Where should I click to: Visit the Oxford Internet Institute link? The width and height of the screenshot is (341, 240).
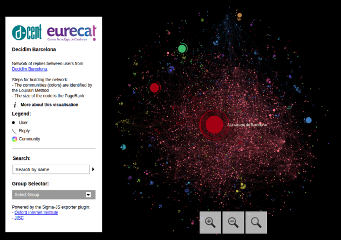[x=36, y=213]
